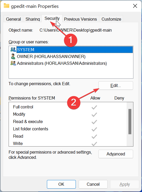Click the 'Group or user names:' label
Image resolution: width=142 pixels, height=192 pixels.
point(29,42)
